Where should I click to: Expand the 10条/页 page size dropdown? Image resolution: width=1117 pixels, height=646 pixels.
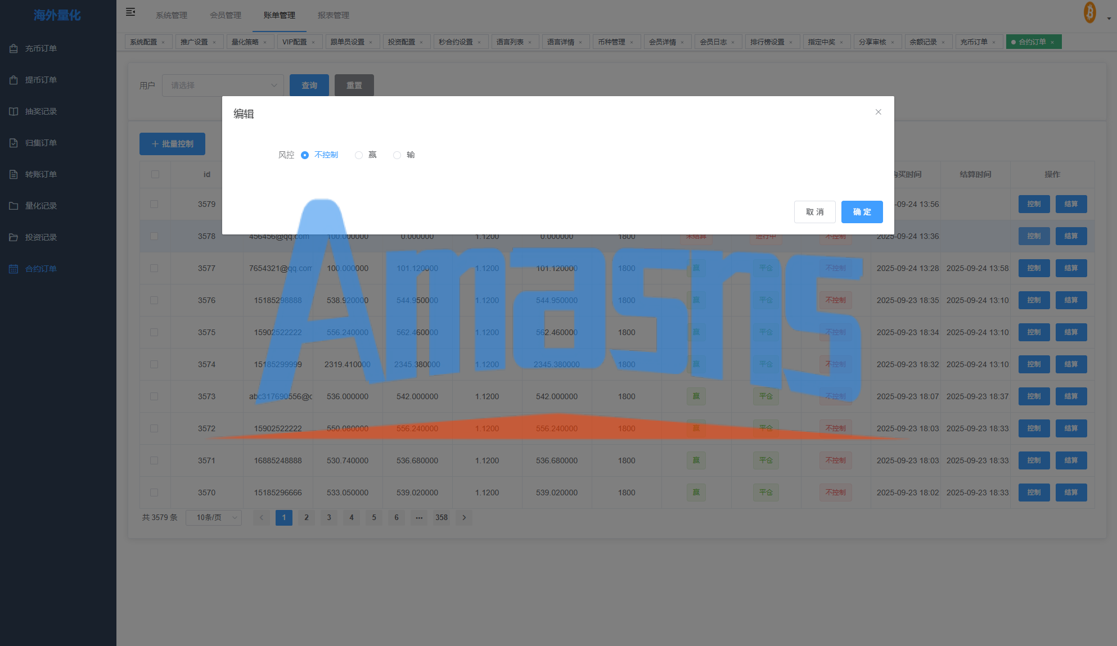click(214, 517)
